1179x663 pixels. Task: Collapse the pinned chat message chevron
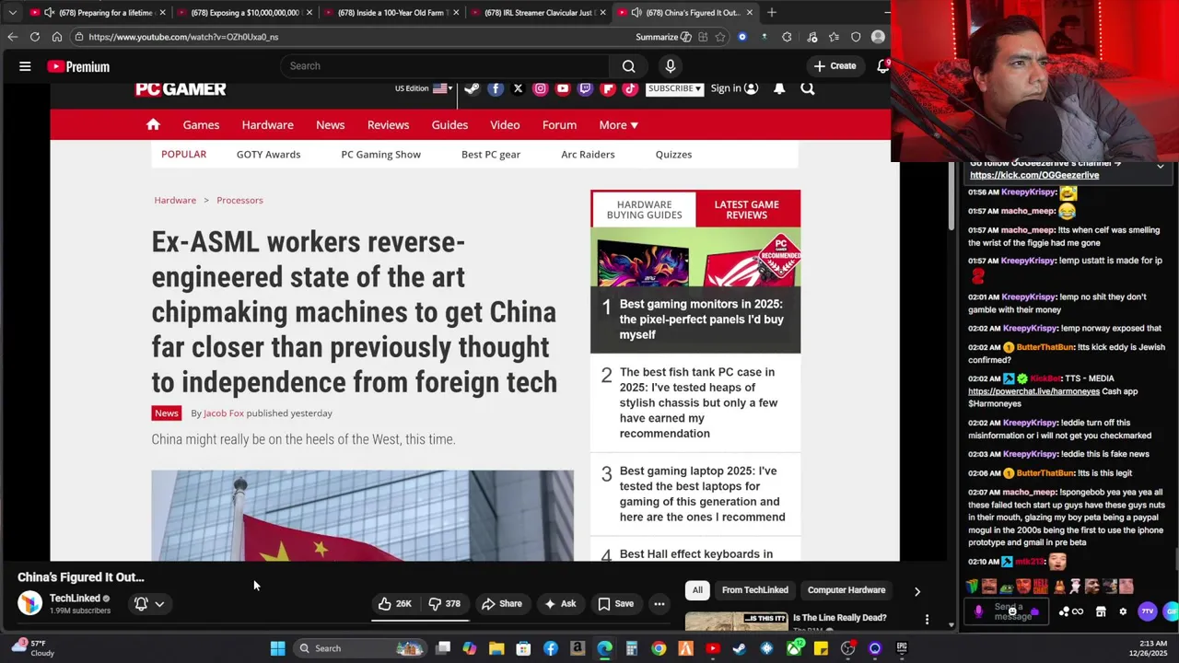[x=1160, y=167]
